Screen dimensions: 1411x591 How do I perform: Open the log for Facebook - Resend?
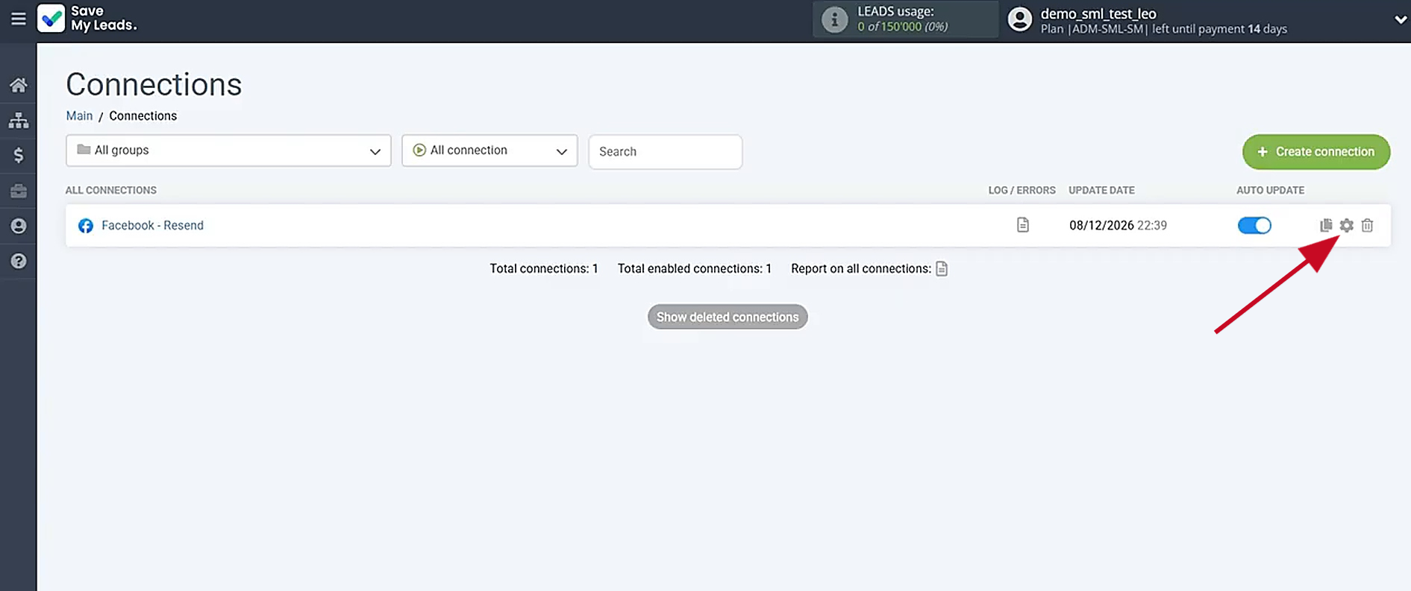[1022, 225]
